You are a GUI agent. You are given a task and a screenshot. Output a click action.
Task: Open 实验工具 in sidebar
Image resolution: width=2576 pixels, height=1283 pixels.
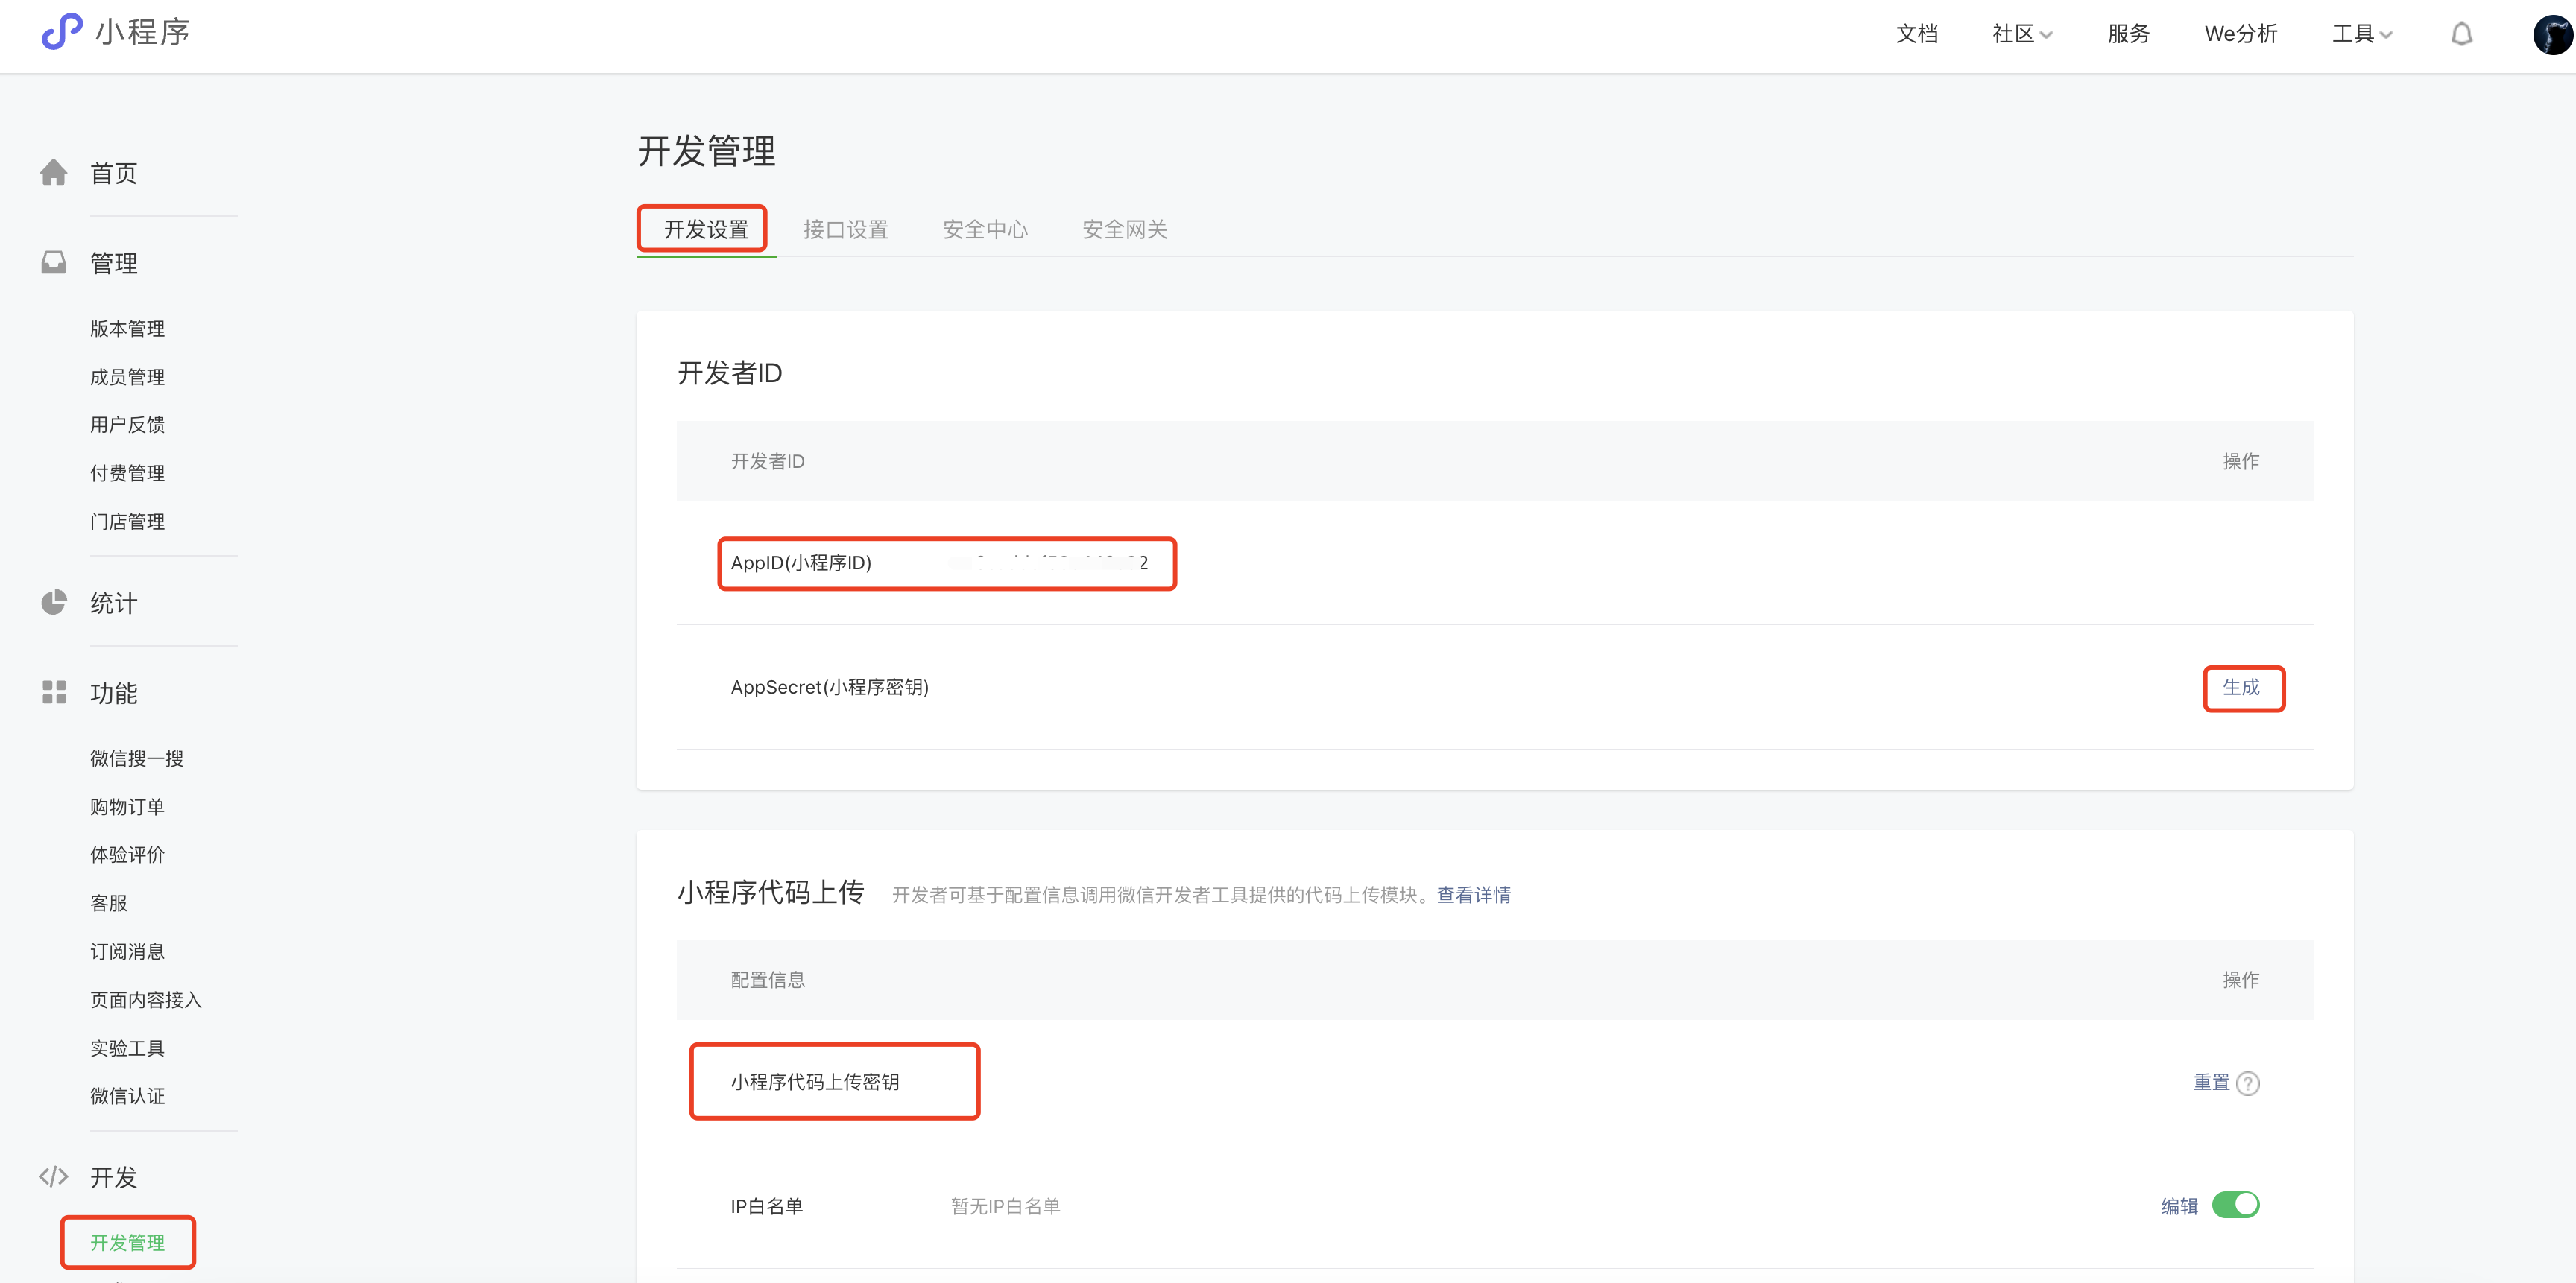[127, 1048]
